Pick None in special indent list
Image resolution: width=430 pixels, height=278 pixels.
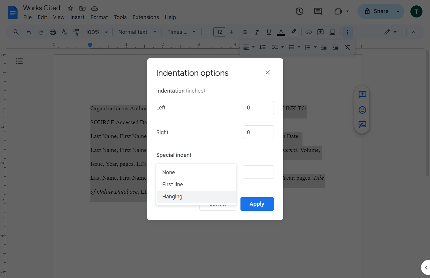click(x=196, y=172)
